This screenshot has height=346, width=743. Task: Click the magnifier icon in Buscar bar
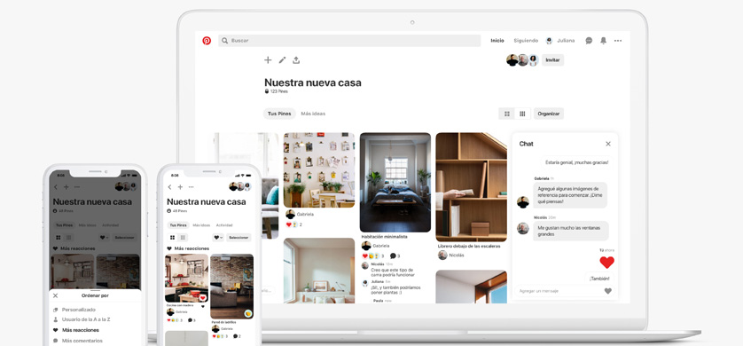point(224,41)
